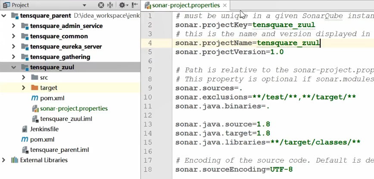Screen dimensions: 374x179
Task: Click the tensquare_zuul.iml file icon
Action: [x=35, y=119]
